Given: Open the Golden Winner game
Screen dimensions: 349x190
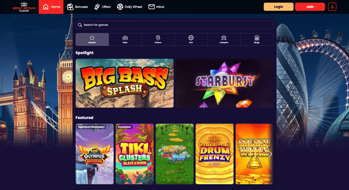Looking at the screenshot, I should pyautogui.click(x=254, y=154).
